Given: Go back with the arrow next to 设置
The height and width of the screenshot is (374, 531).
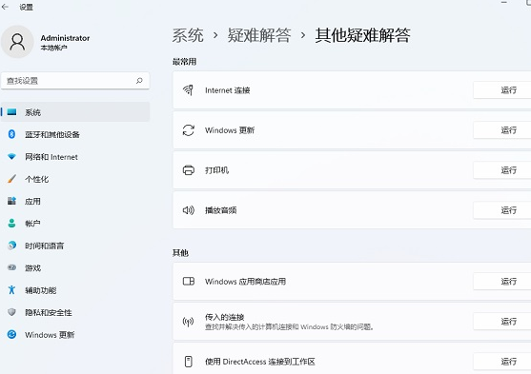Looking at the screenshot, I should coord(5,7).
